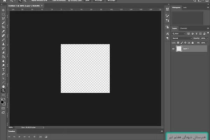Image resolution: width=210 pixels, height=140 pixels.
Task: Open the Edit Toolbar three-dots menu
Action: coord(3,95)
